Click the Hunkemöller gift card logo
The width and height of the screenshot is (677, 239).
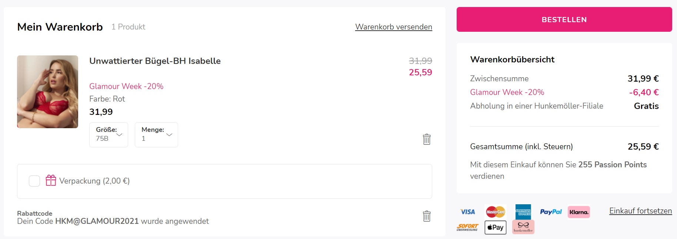coord(523,227)
